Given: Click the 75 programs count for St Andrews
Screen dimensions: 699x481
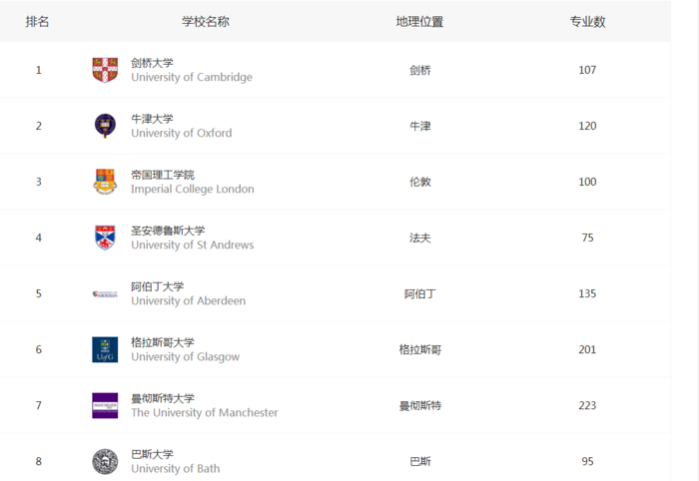Looking at the screenshot, I should point(587,238).
